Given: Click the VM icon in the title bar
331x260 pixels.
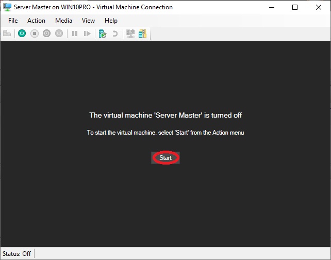Looking at the screenshot, I should click(x=7, y=7).
